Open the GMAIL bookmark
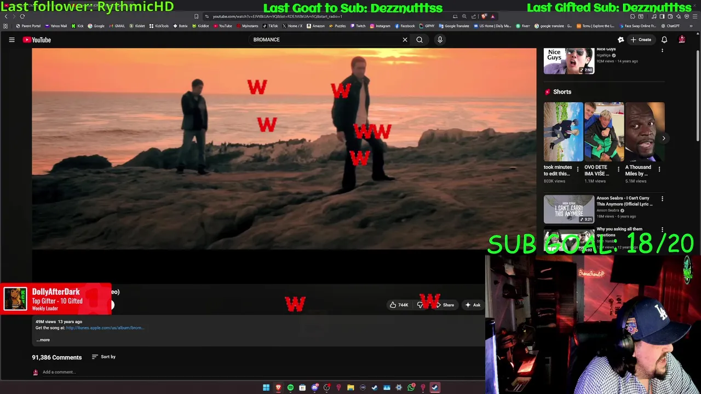The width and height of the screenshot is (701, 394). 117,26
